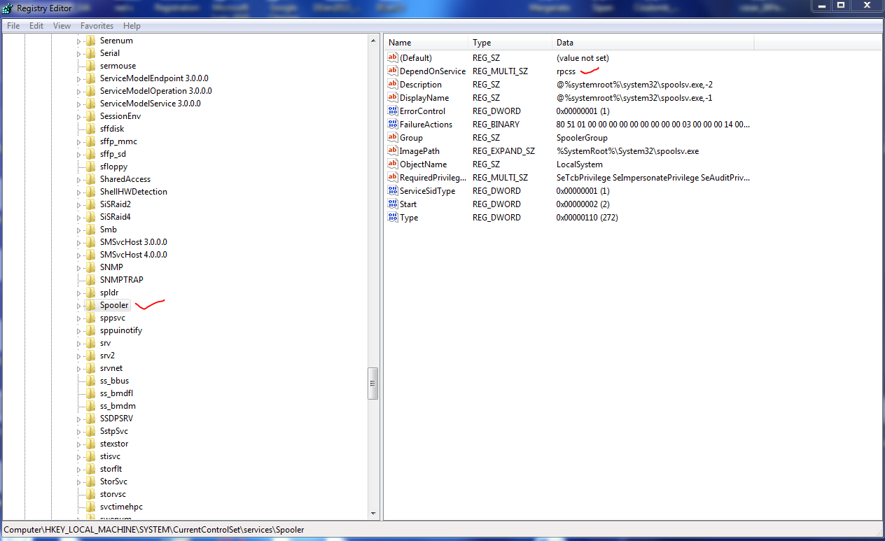Click the ImagePath string value icon
Viewport: 885px width, 541px height.
(391, 150)
